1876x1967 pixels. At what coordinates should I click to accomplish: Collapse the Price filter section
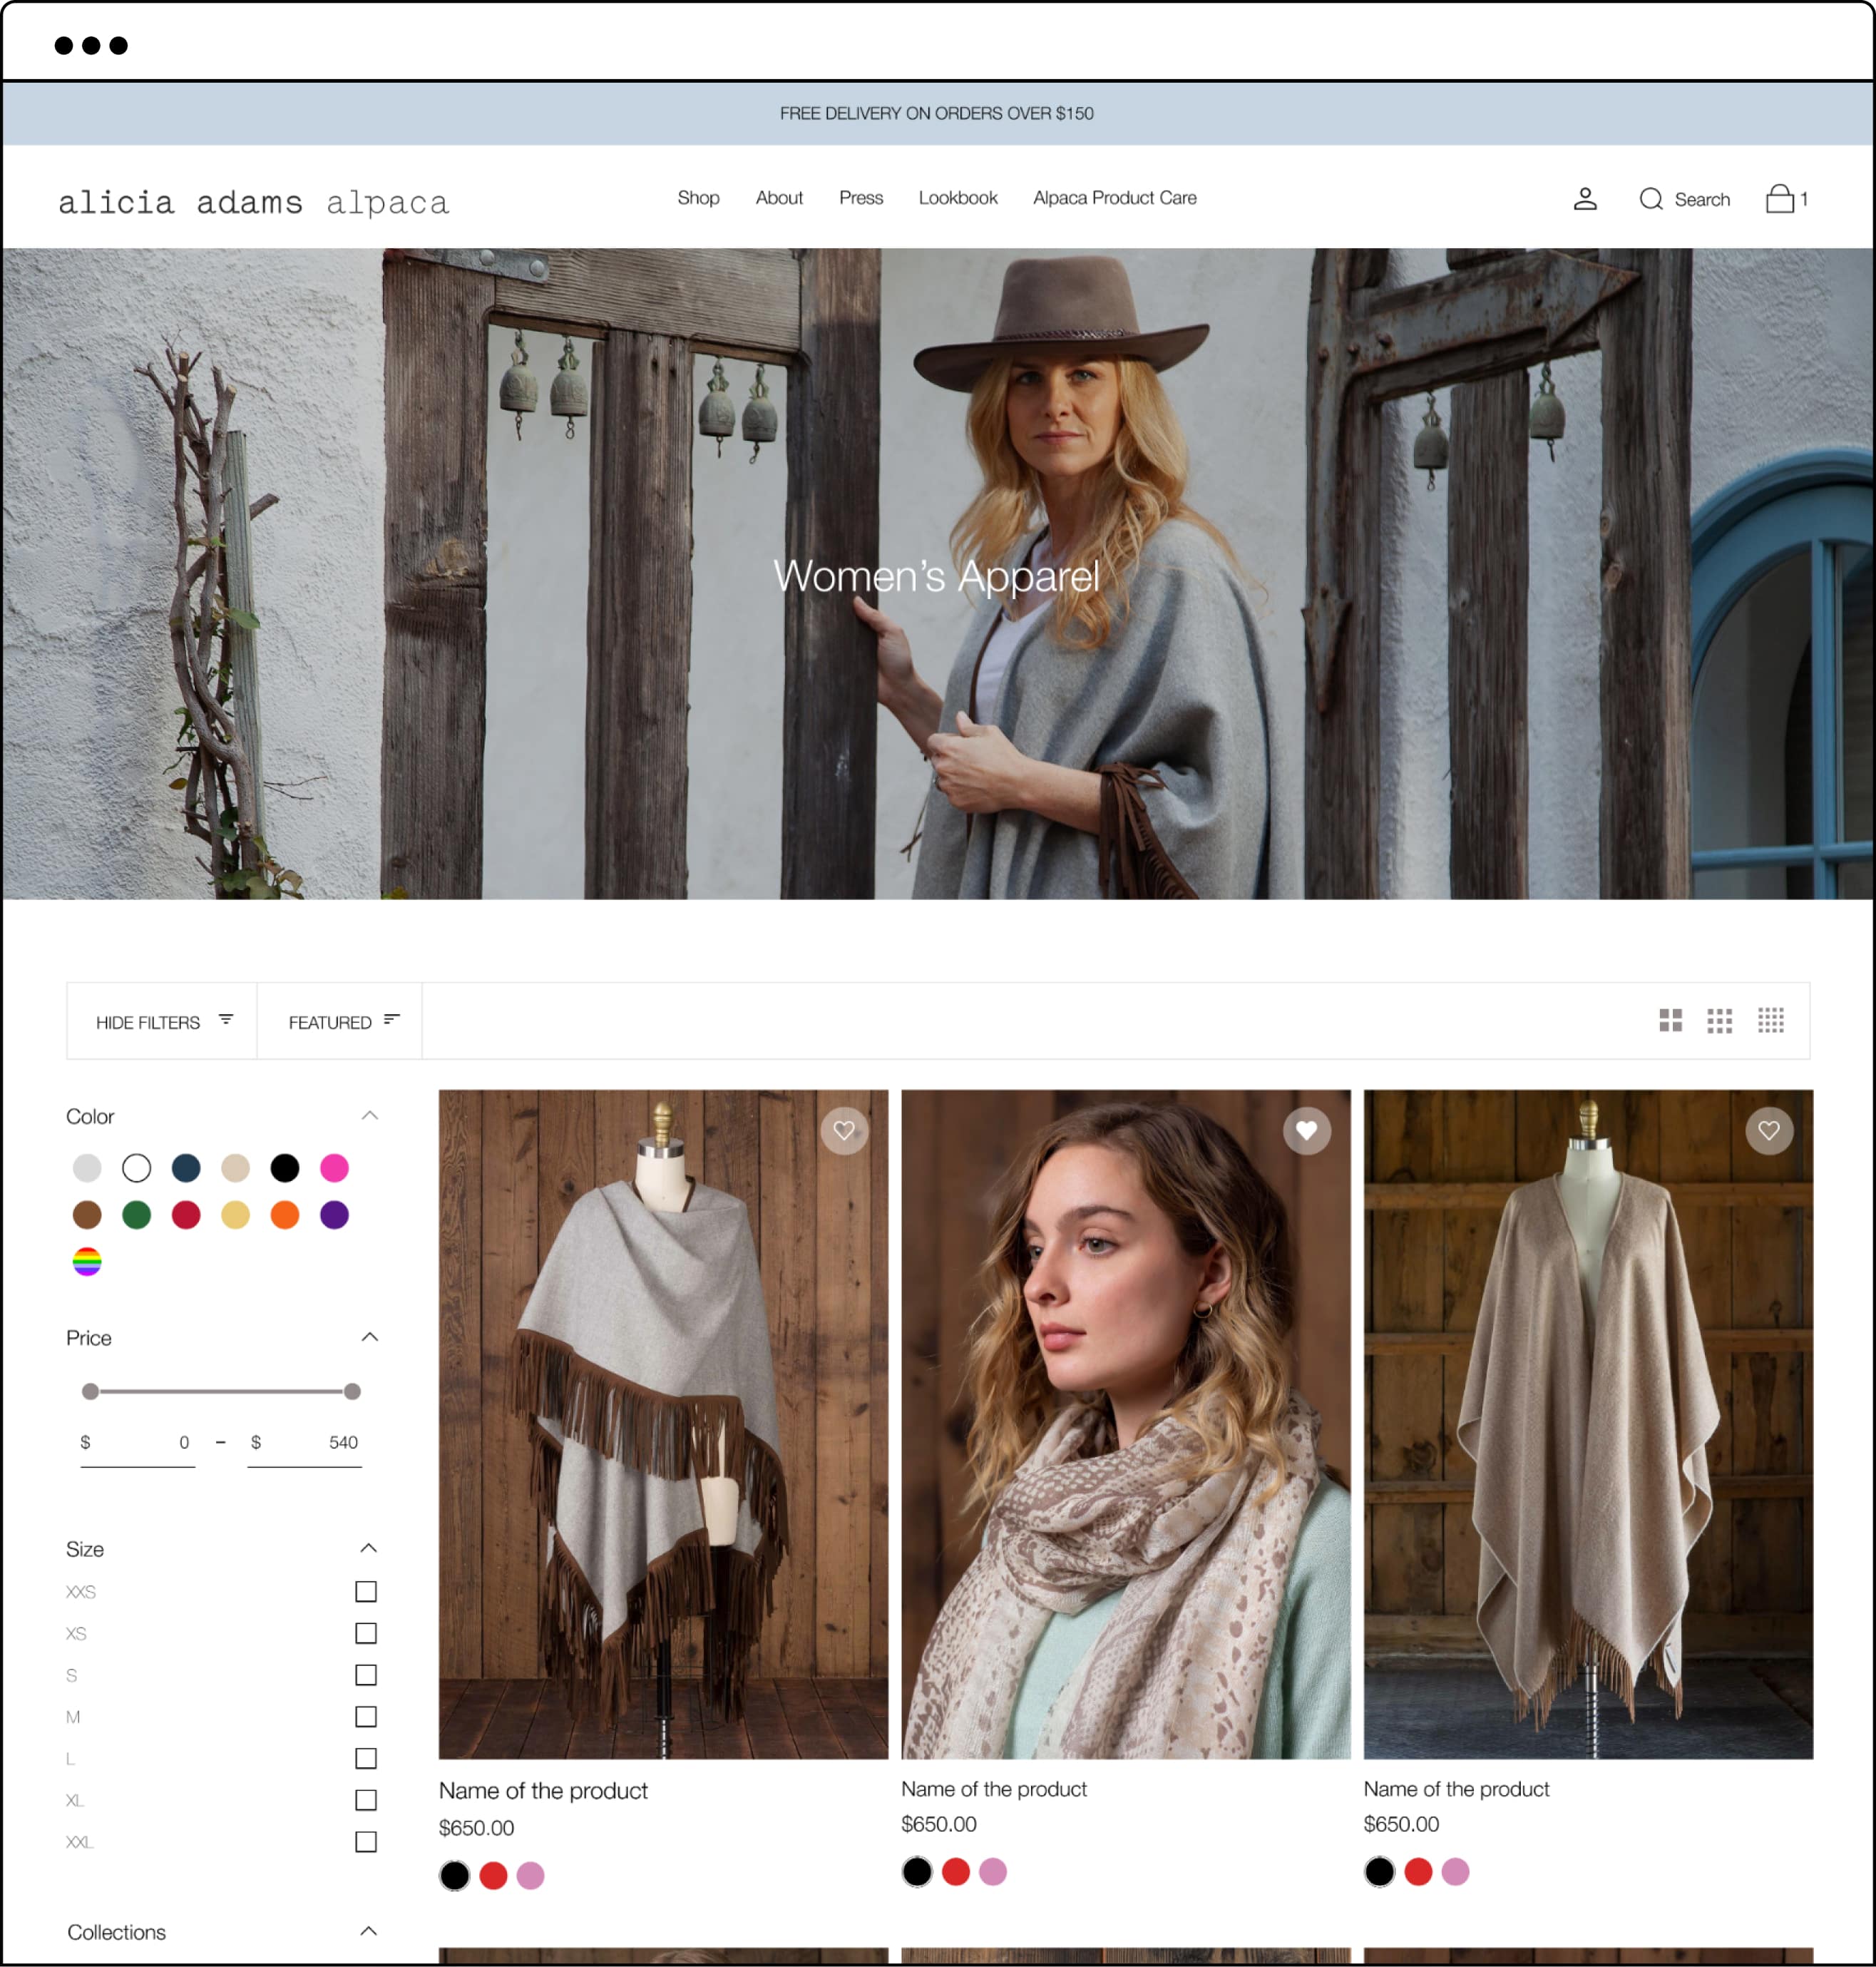(369, 1338)
